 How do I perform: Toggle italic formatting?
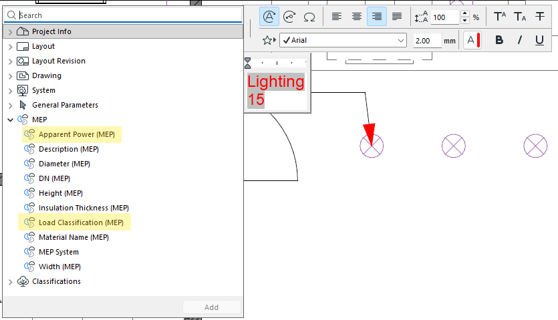[x=519, y=40]
